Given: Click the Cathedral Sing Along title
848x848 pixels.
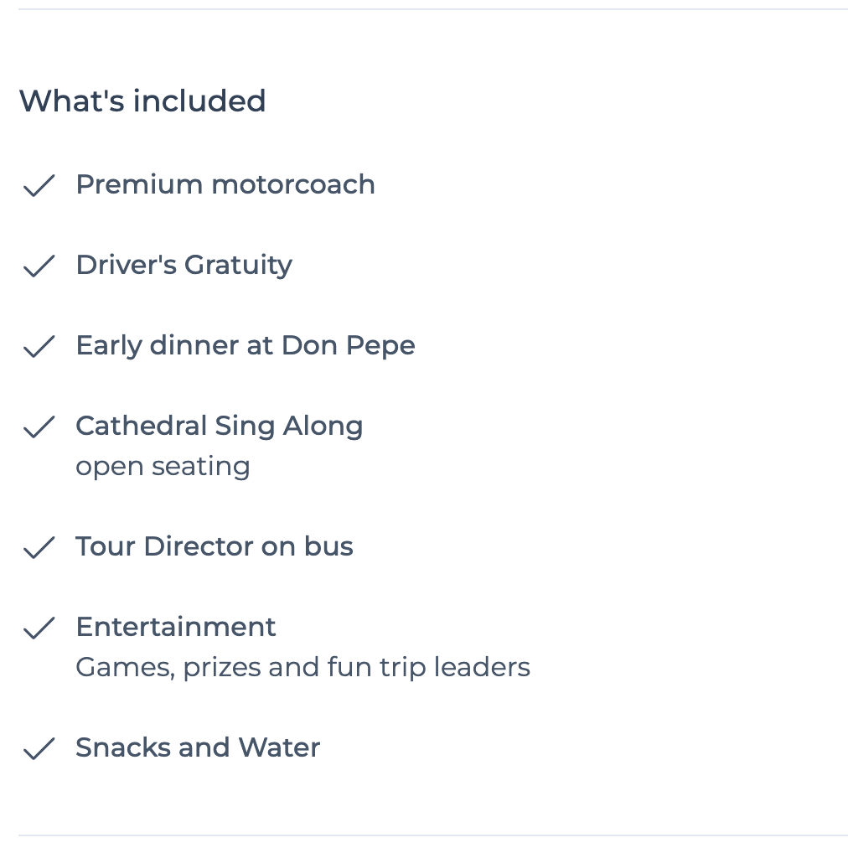Looking at the screenshot, I should click(220, 427).
